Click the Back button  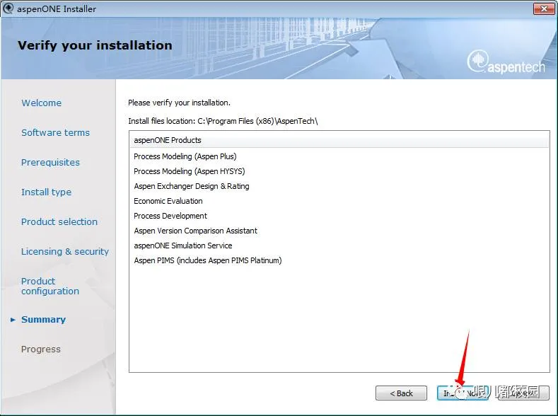click(x=401, y=393)
